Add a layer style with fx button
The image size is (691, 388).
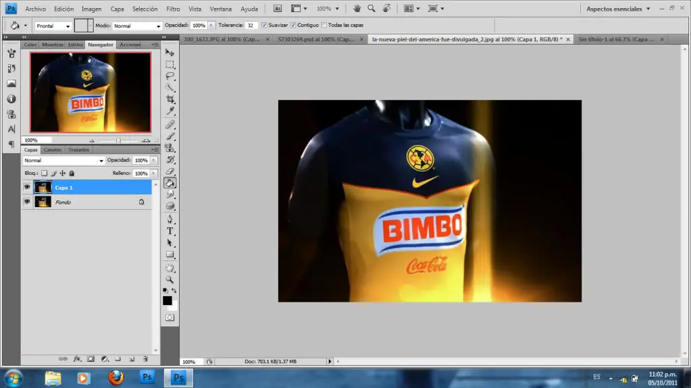pyautogui.click(x=77, y=359)
